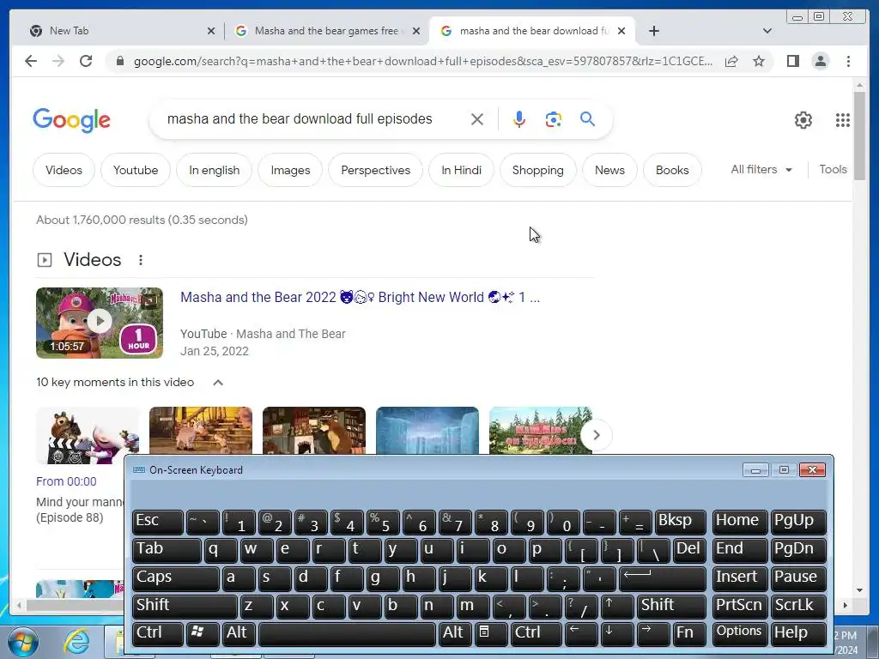This screenshot has width=879, height=659.
Task: Bookmark this page with the star icon
Action: click(x=759, y=61)
